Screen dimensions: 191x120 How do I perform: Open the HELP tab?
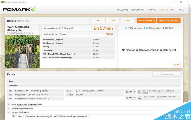coord(181,10)
